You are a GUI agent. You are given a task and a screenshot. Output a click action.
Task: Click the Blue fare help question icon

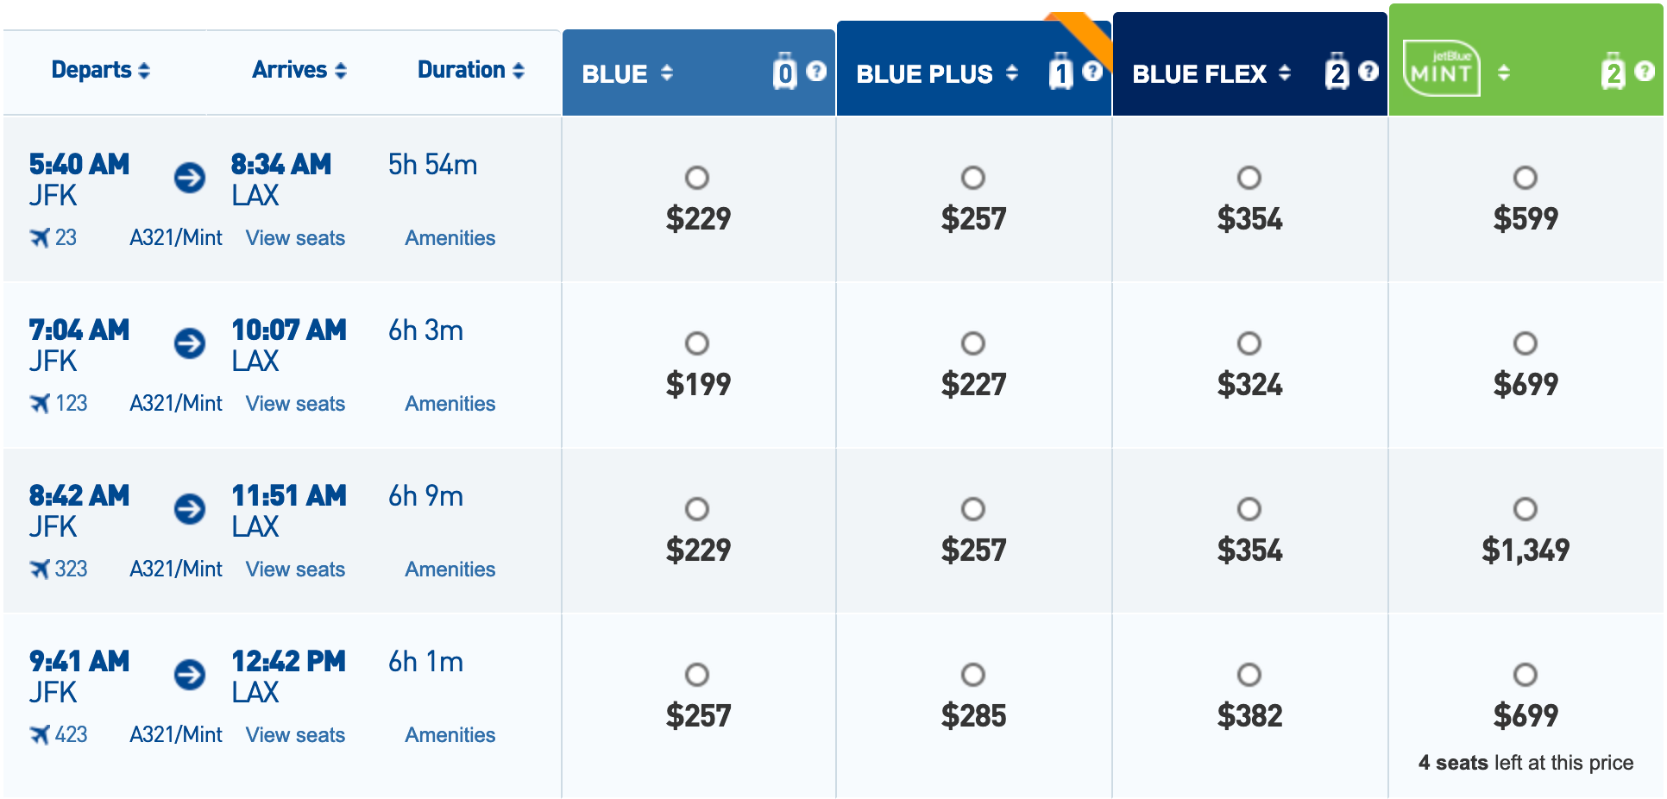tap(815, 72)
